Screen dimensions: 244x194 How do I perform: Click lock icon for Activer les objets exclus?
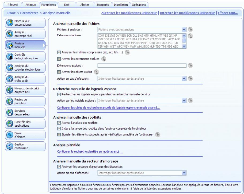pyautogui.click(x=97, y=72)
